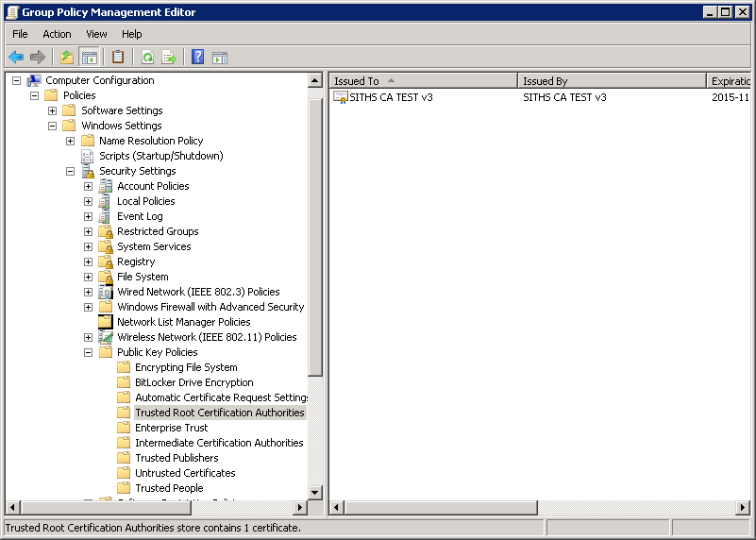Open Help with the question mark icon
756x540 pixels.
coord(197,58)
